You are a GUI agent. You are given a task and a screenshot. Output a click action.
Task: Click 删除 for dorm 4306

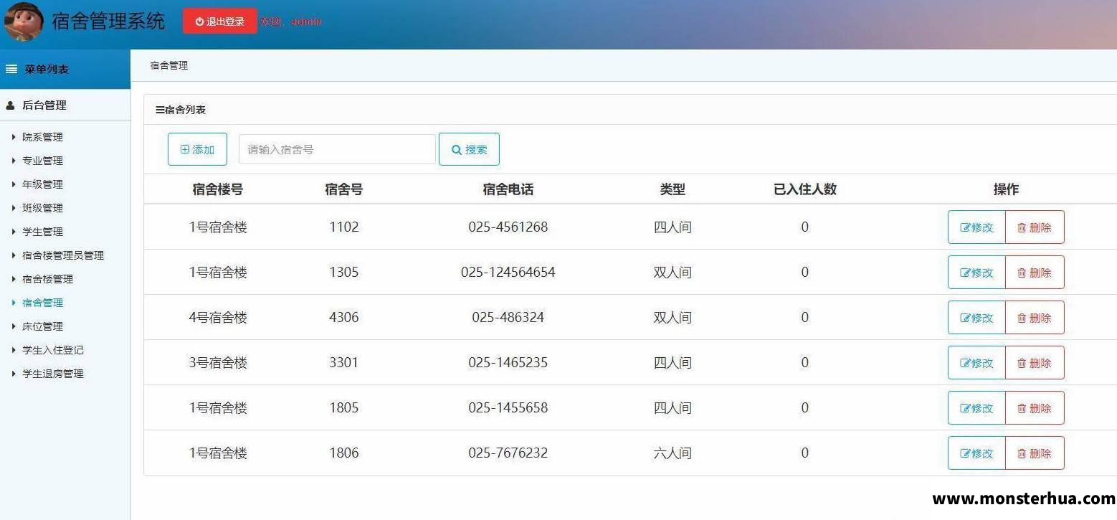point(1035,318)
